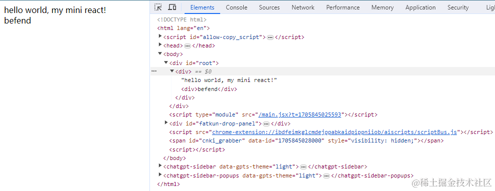Image resolution: width=495 pixels, height=191 pixels.
Task: Collapse the body element
Action: coord(160,54)
